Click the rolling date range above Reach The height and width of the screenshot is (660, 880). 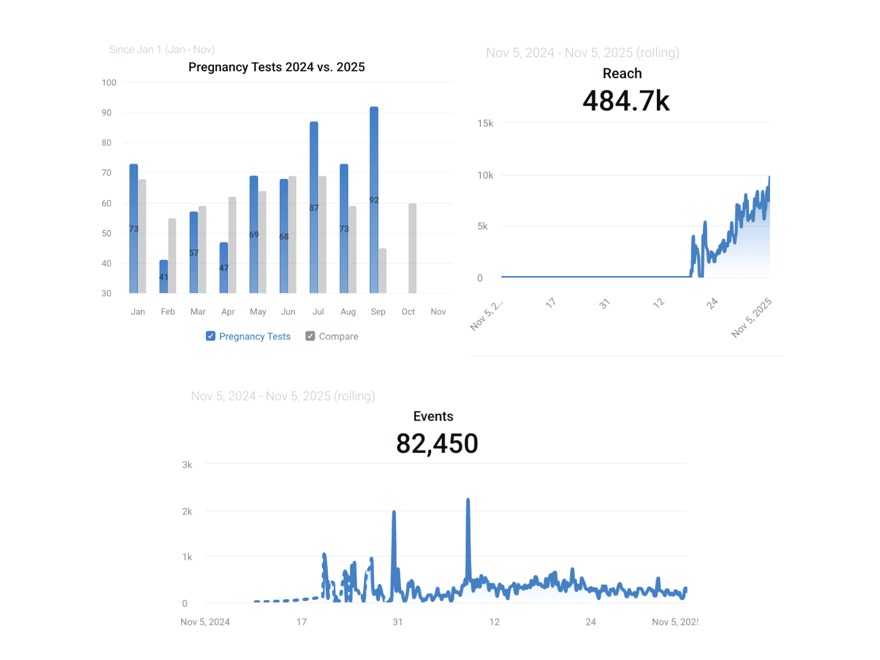pos(582,53)
